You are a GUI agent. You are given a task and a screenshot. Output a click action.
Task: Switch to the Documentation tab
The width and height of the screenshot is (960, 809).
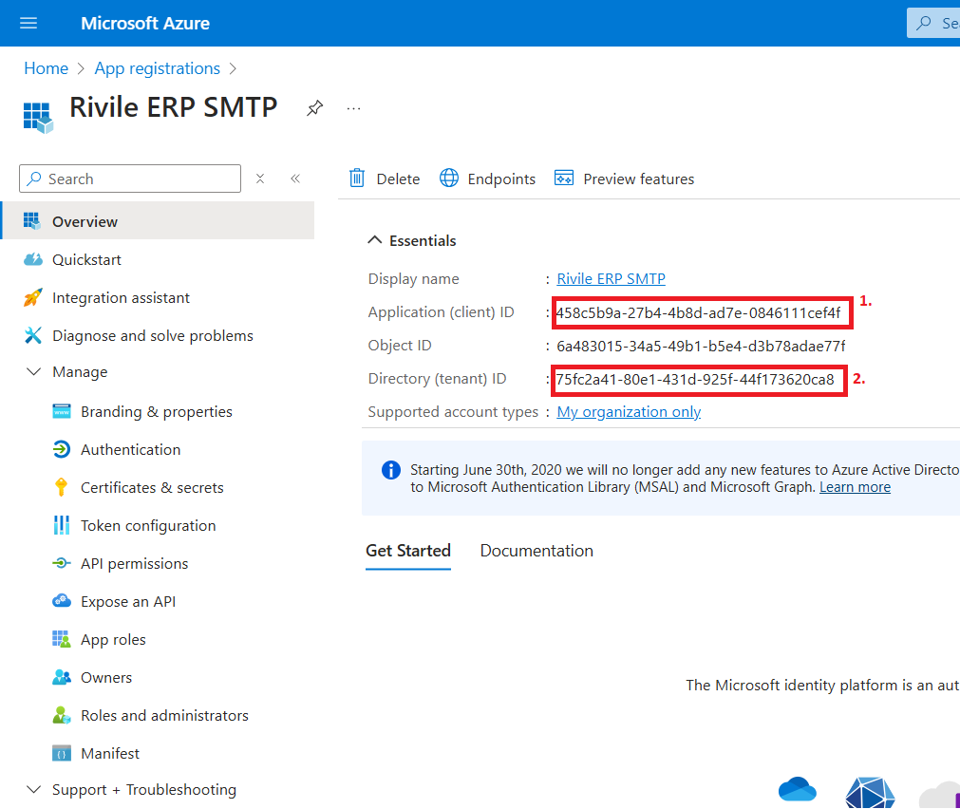(x=536, y=551)
